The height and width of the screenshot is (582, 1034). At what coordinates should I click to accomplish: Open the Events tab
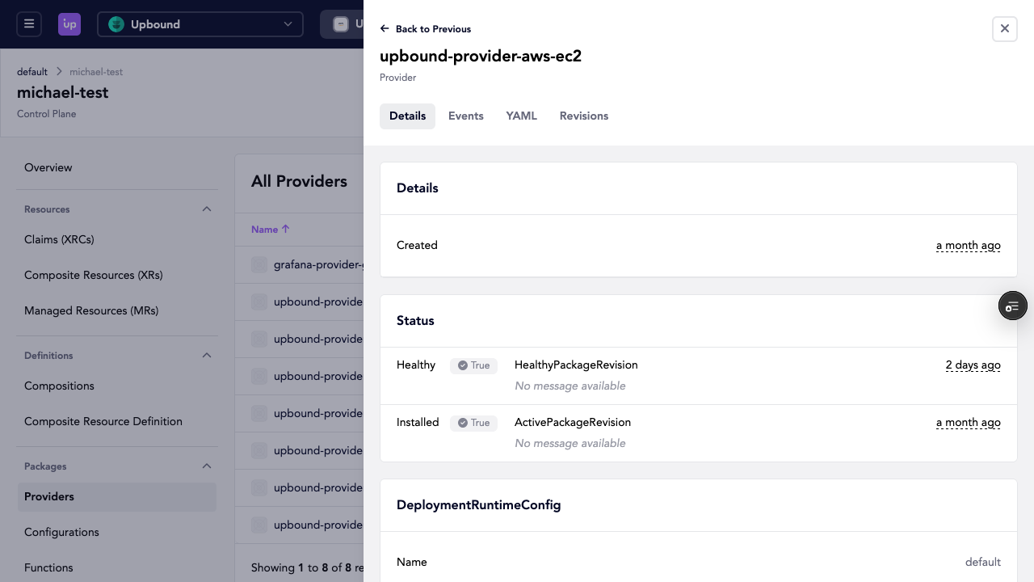coord(465,116)
